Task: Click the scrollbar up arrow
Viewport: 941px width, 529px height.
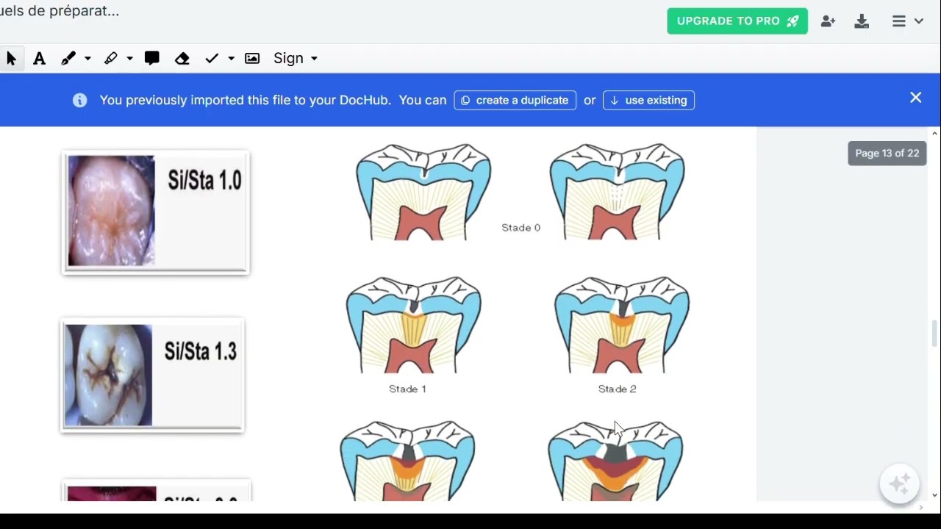Action: click(x=935, y=134)
